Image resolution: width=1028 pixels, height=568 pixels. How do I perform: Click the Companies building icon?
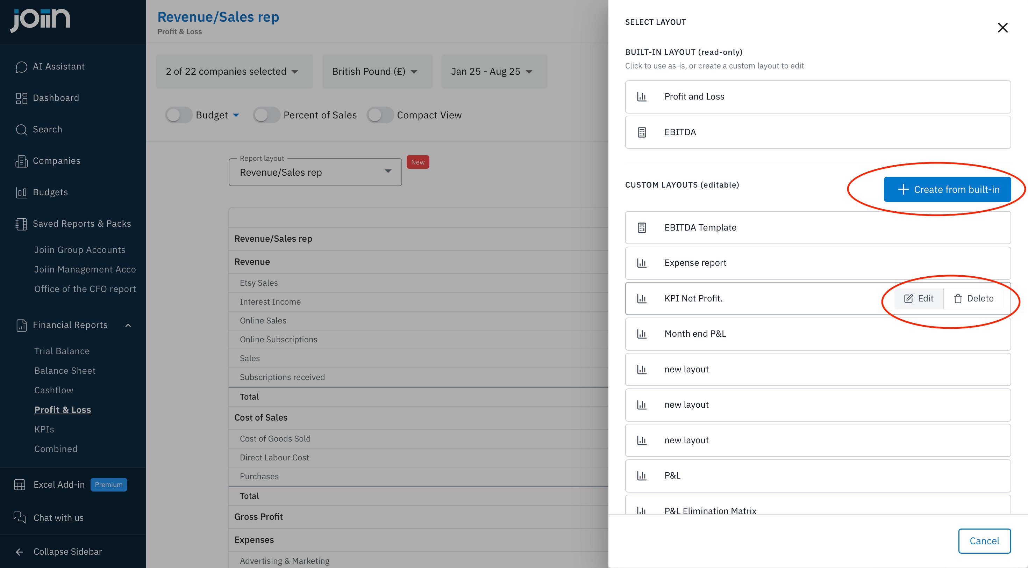[21, 161]
